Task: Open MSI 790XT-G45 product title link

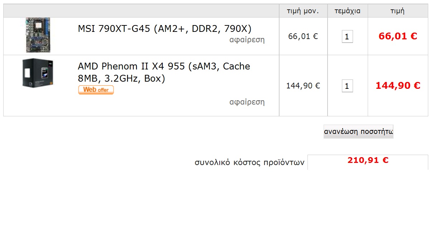Action: [x=164, y=29]
